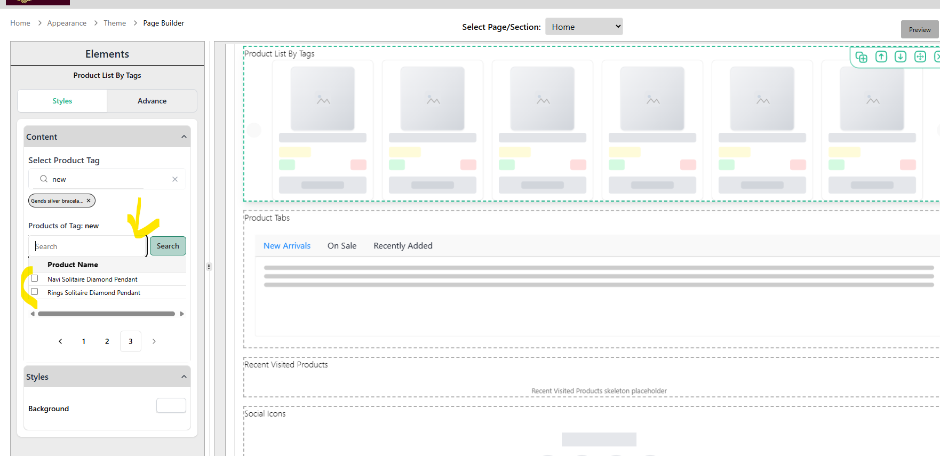Image resolution: width=940 pixels, height=456 pixels.
Task: Move the section up with the up-arrow icon
Action: [881, 57]
